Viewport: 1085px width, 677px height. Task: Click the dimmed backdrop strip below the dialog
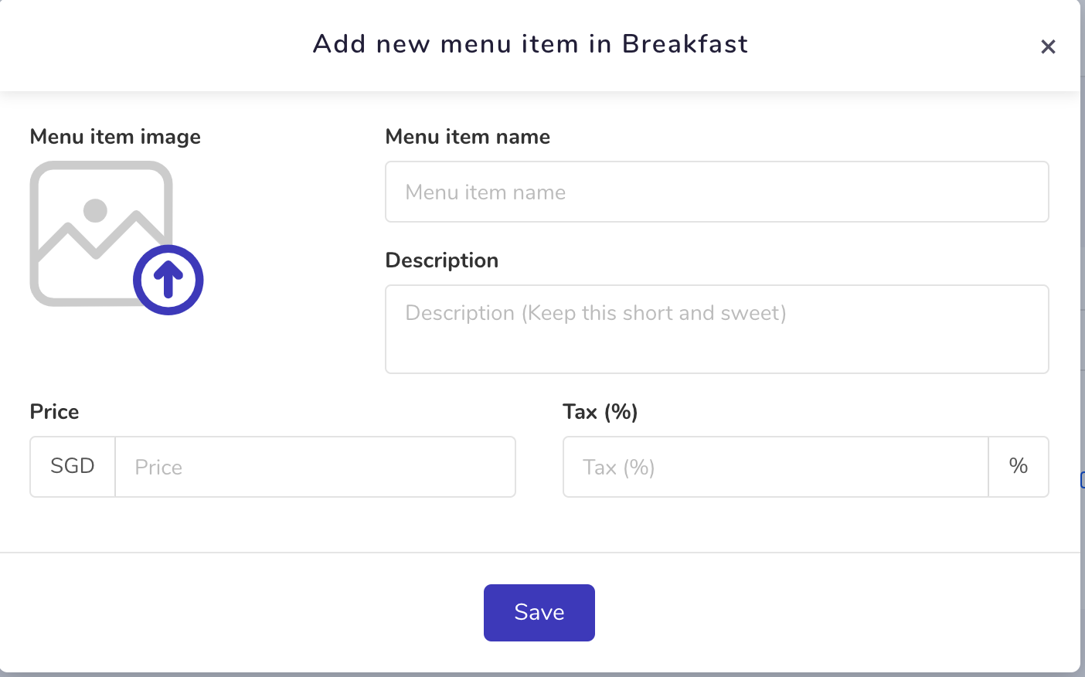541,675
